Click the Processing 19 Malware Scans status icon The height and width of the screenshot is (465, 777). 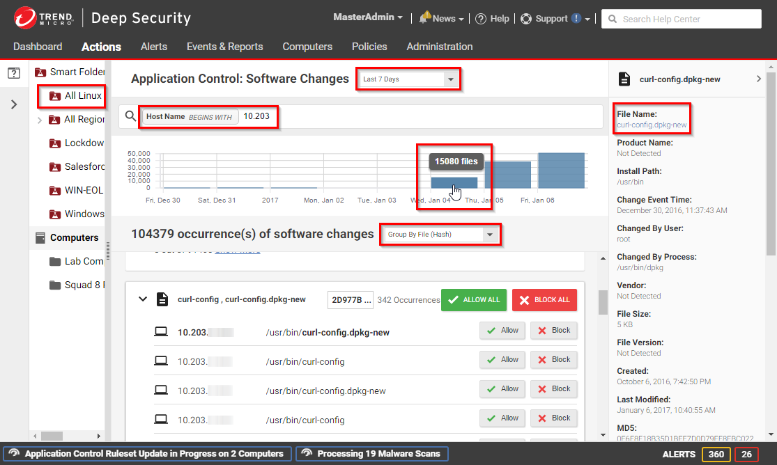pyautogui.click(x=306, y=453)
